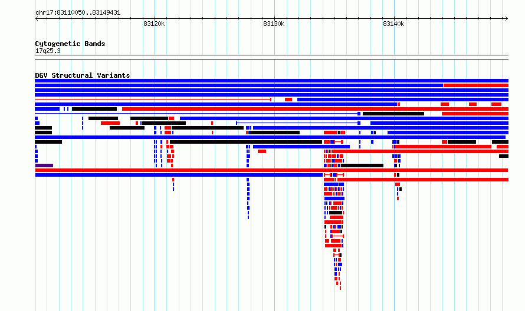Click the 83120k ruler tick label
525x311 pixels.
click(x=154, y=24)
